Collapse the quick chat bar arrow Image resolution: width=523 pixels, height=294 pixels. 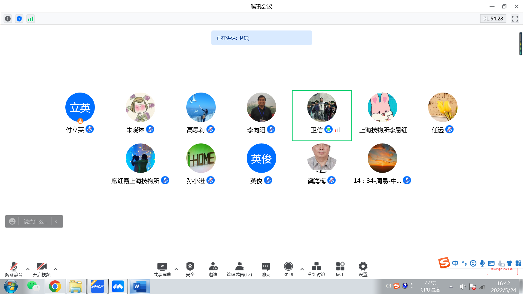tap(56, 222)
